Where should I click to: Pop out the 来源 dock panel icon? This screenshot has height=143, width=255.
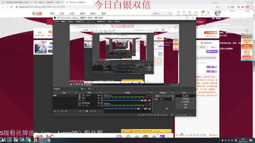coord(101,93)
